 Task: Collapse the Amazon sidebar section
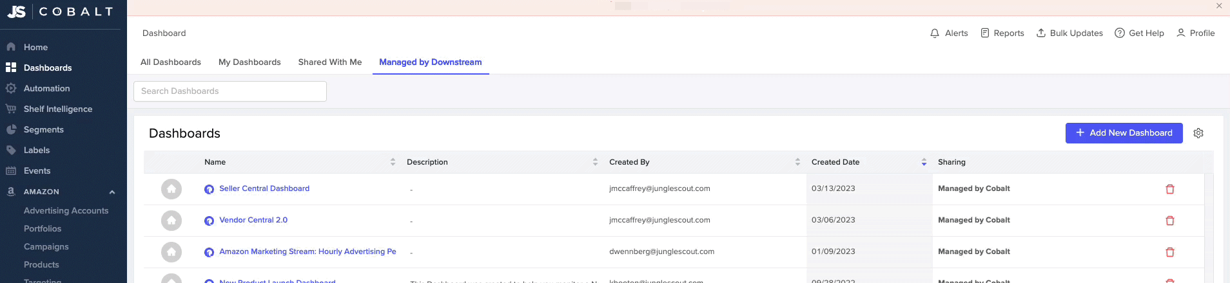coord(112,192)
